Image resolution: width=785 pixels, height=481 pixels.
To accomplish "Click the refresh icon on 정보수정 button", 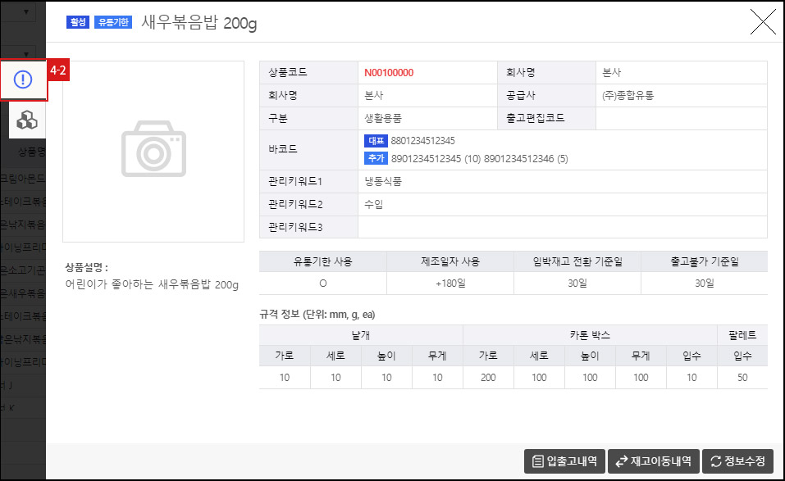I will click(x=715, y=461).
